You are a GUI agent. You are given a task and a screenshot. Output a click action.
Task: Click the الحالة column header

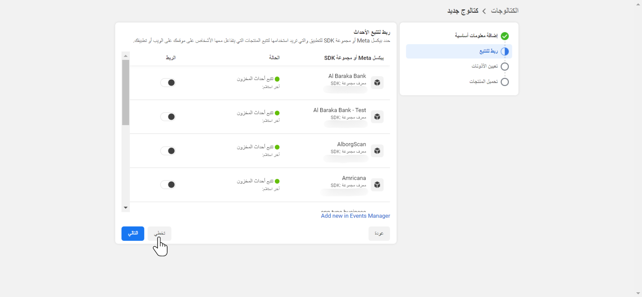(x=274, y=57)
